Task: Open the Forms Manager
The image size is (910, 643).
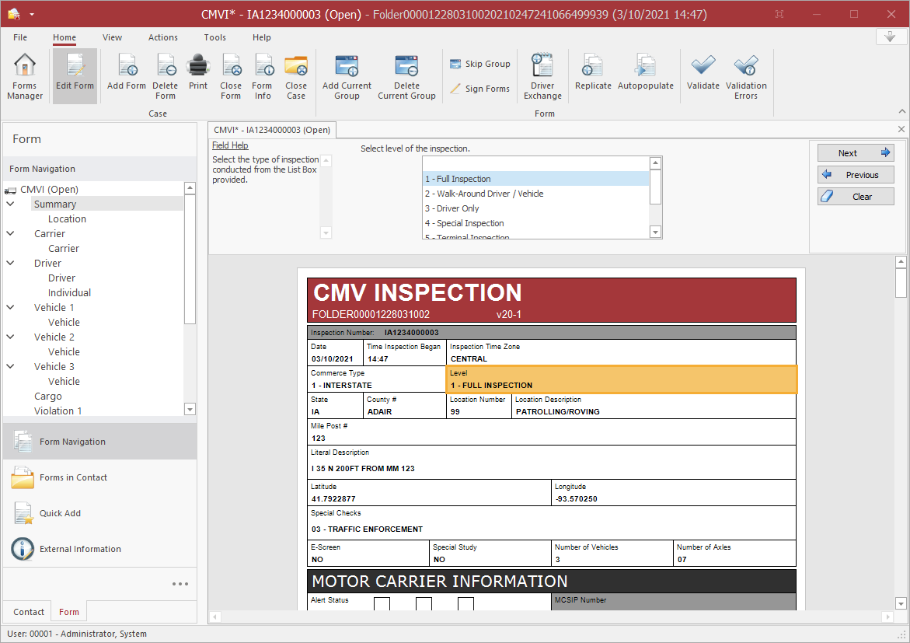Action: click(25, 76)
